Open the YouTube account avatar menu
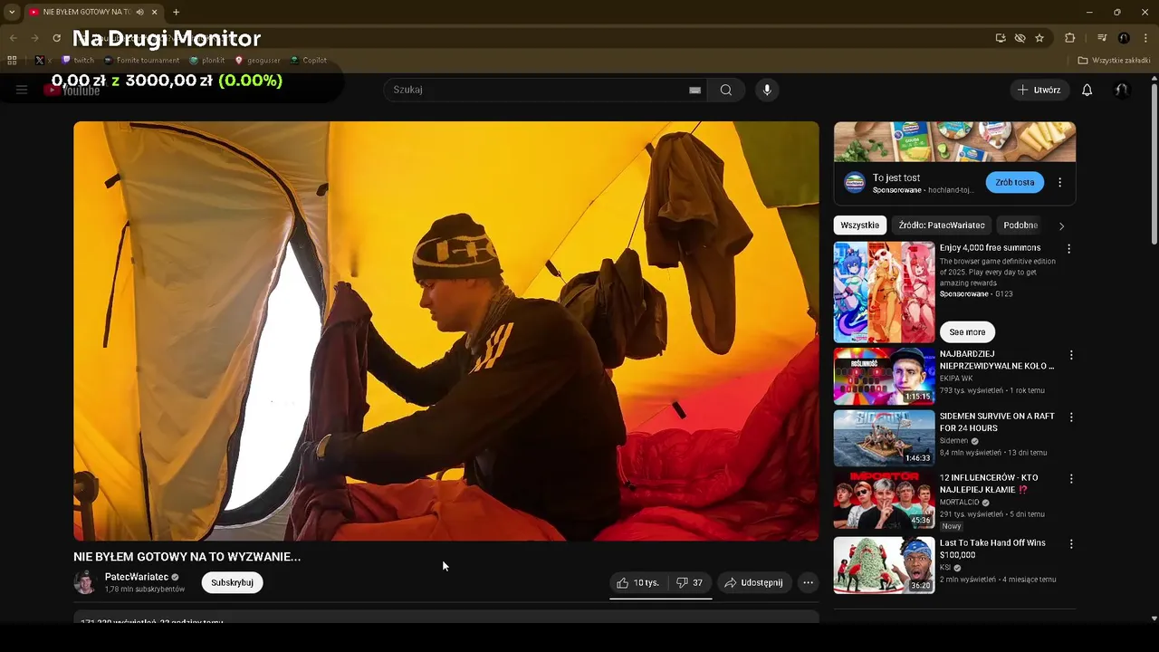The image size is (1159, 652). 1122,90
